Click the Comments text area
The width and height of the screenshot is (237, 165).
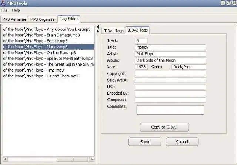(170, 110)
